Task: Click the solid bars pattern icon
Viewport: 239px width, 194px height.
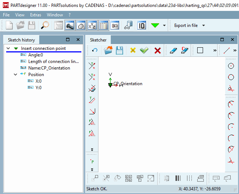Action: (x=178, y=178)
